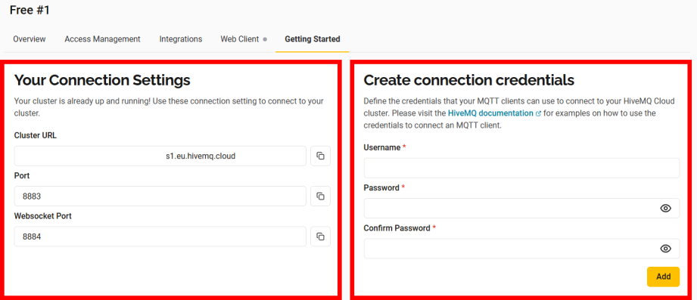The width and height of the screenshot is (697, 300).
Task: Copy the Port 8883 value
Action: click(320, 196)
